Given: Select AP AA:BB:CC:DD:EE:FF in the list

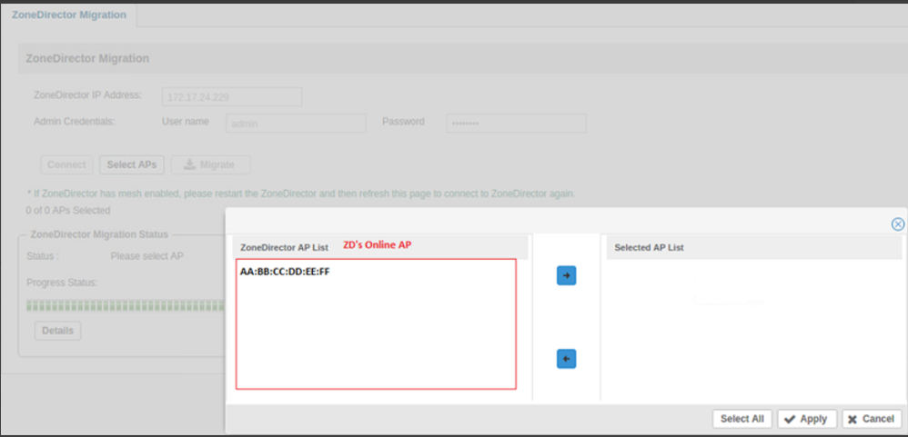Looking at the screenshot, I should coord(285,272).
